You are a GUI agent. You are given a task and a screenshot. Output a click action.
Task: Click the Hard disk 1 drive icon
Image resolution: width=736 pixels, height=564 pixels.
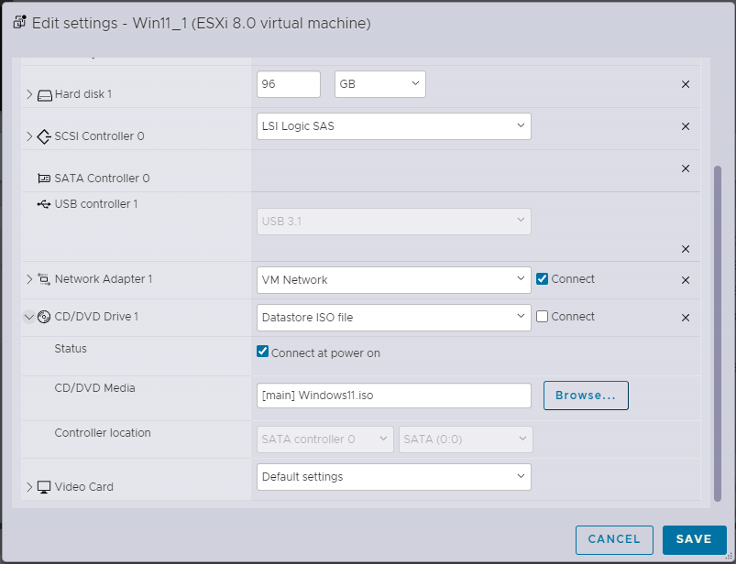point(44,94)
